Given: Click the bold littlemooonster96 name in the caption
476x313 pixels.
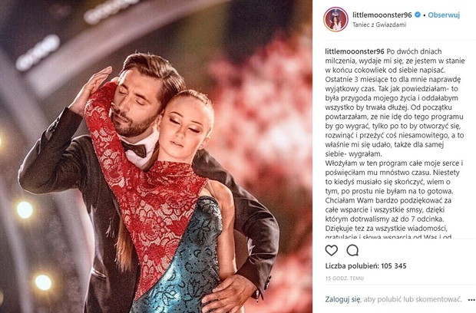Looking at the screenshot, I should [x=355, y=51].
